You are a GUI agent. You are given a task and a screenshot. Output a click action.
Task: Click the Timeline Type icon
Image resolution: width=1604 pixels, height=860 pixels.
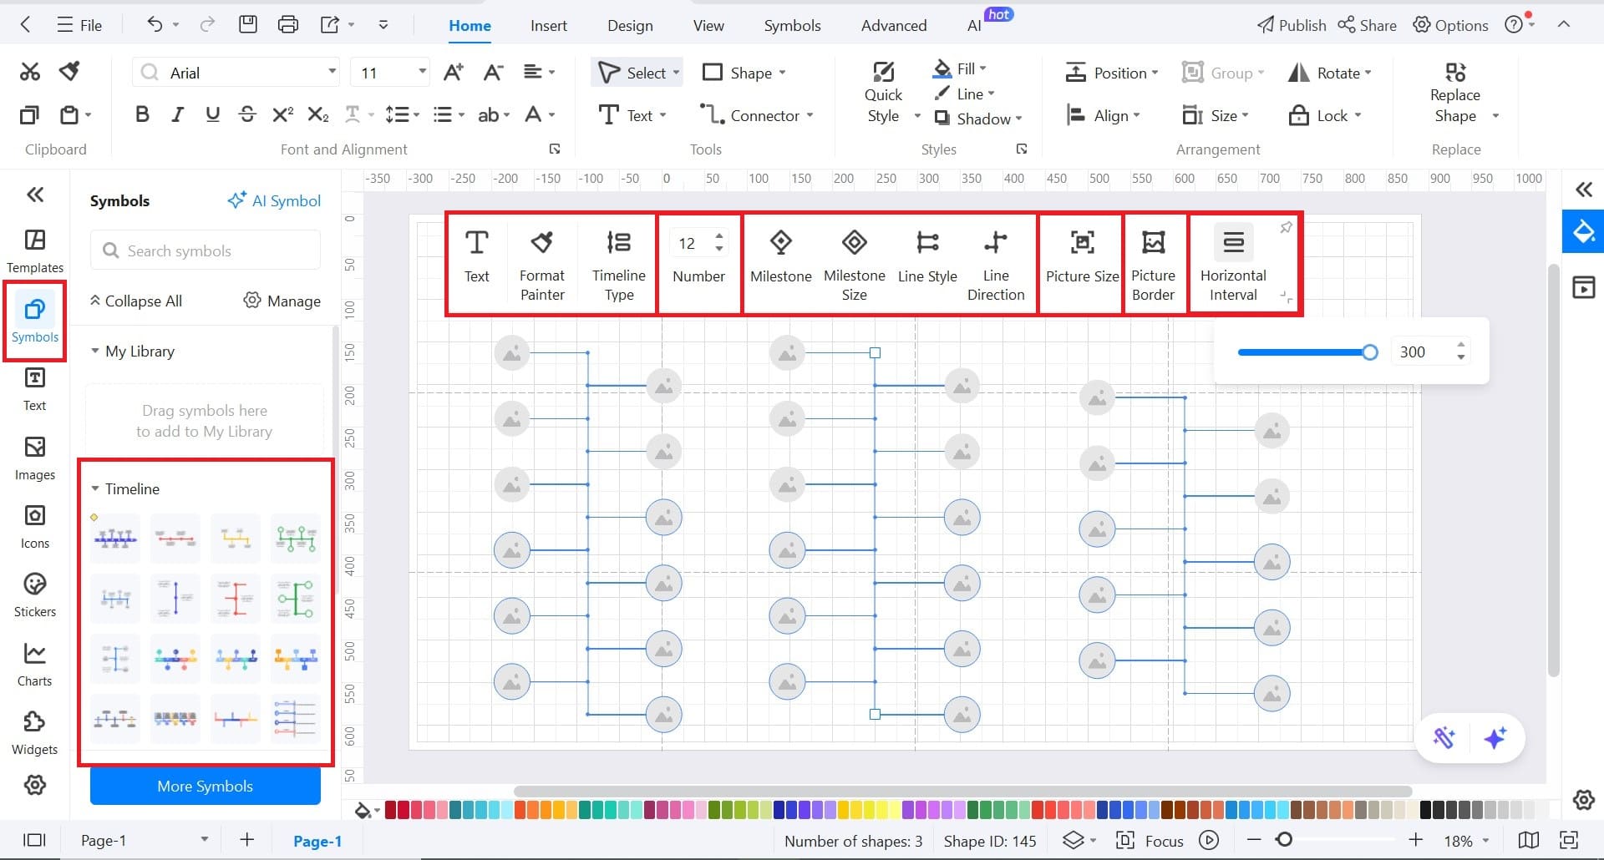(619, 242)
